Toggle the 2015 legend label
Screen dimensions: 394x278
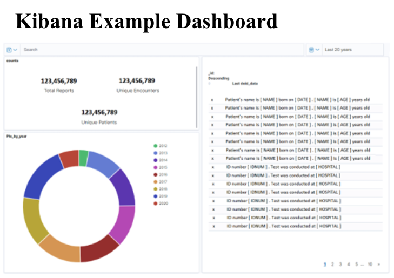tap(163, 167)
